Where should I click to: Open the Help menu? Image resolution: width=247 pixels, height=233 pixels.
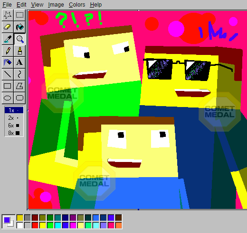[x=96, y=5]
